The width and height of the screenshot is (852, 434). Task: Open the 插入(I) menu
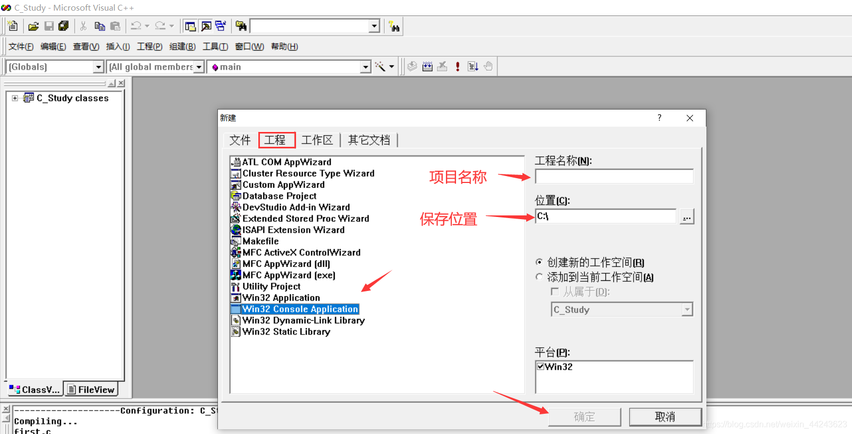pos(118,47)
